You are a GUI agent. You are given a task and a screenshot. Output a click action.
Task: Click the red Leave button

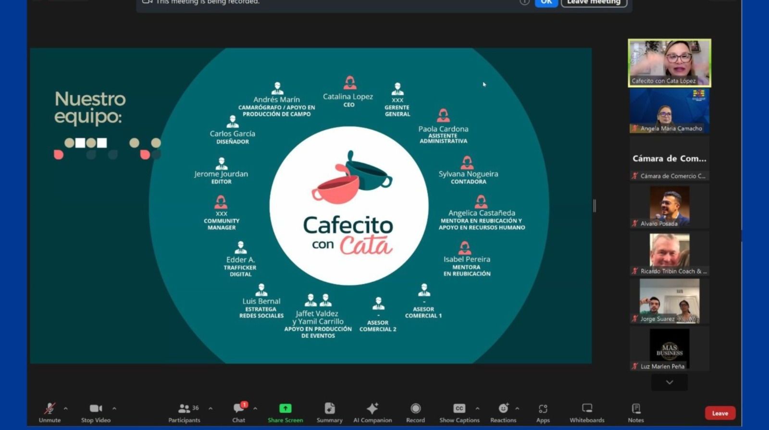tap(720, 413)
